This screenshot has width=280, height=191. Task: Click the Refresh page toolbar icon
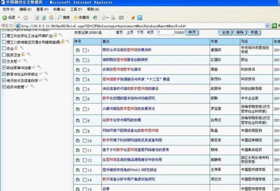coord(44,17)
